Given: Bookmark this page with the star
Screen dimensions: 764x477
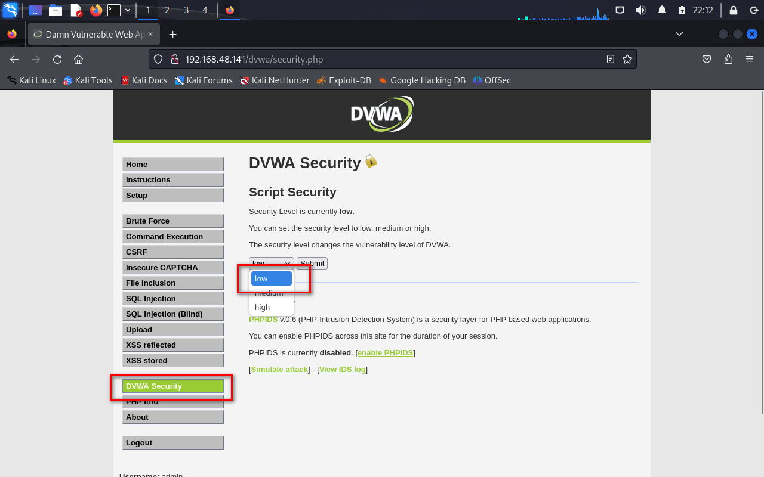Looking at the screenshot, I should (627, 59).
